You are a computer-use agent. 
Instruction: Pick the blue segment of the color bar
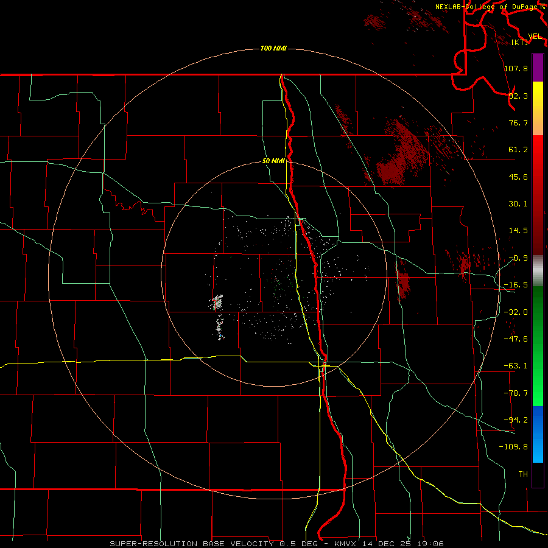pos(538,434)
